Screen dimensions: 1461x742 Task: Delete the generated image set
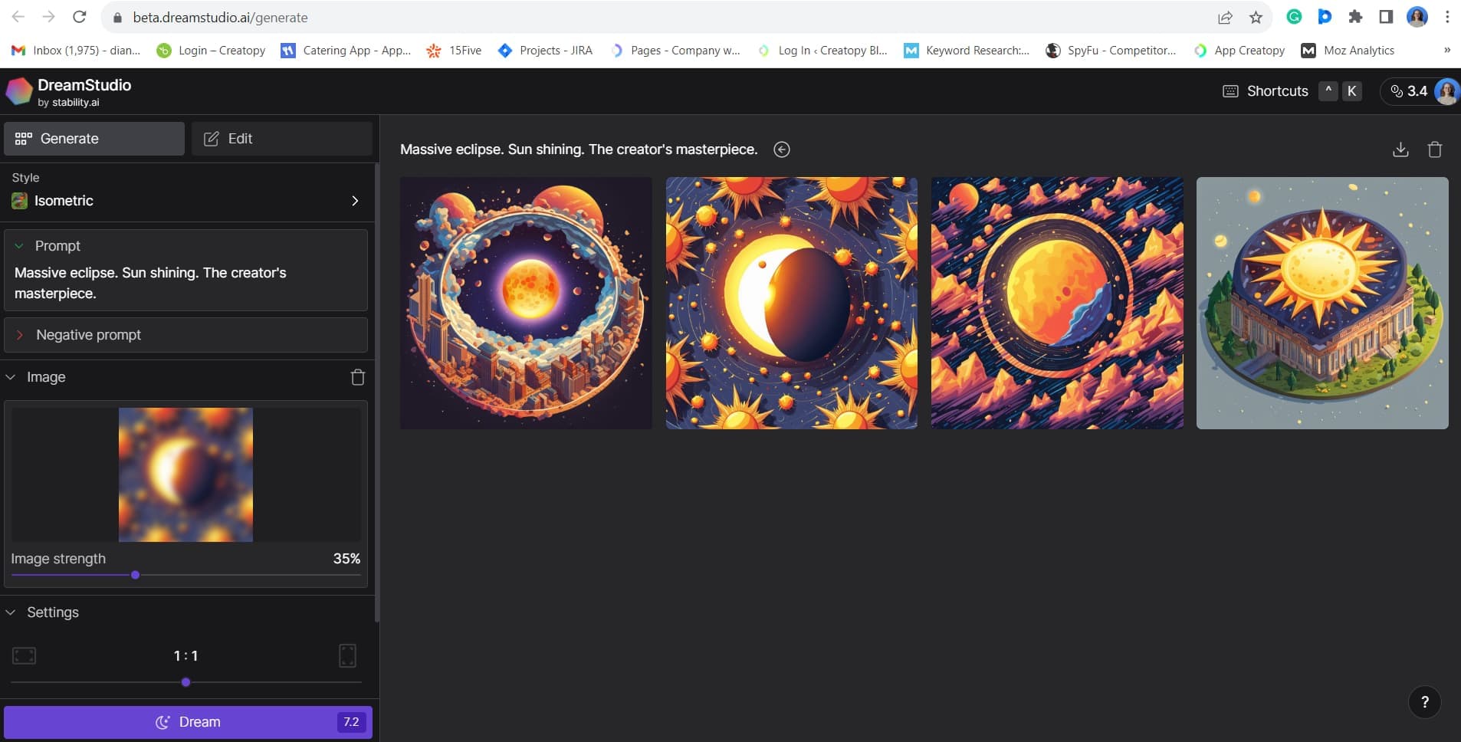(1436, 149)
